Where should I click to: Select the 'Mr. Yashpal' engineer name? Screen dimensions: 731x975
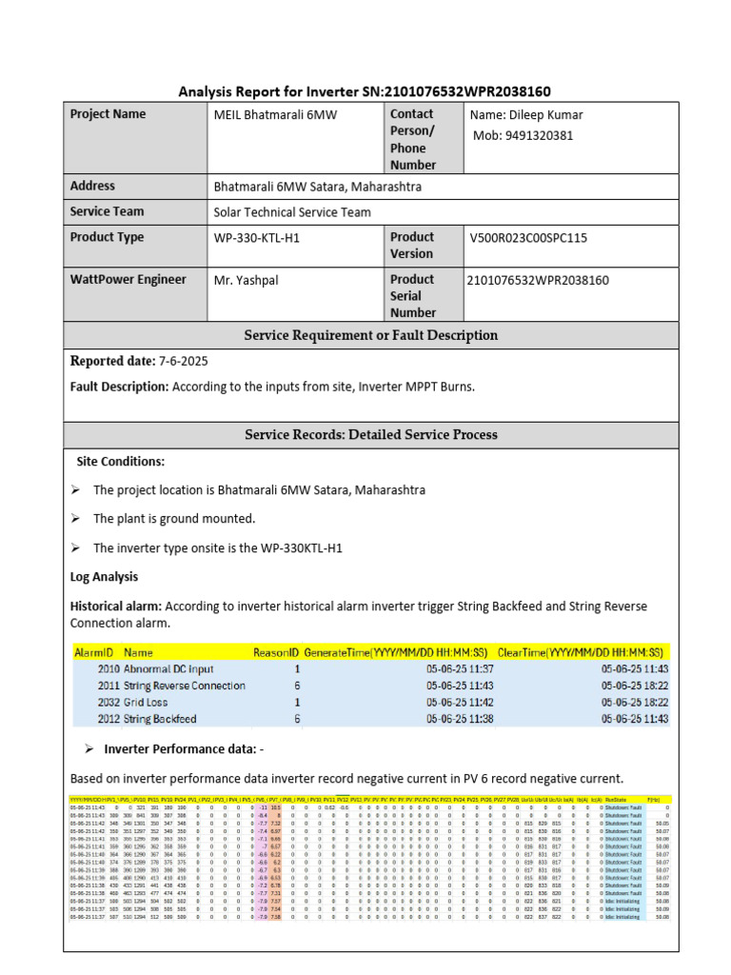tap(247, 280)
